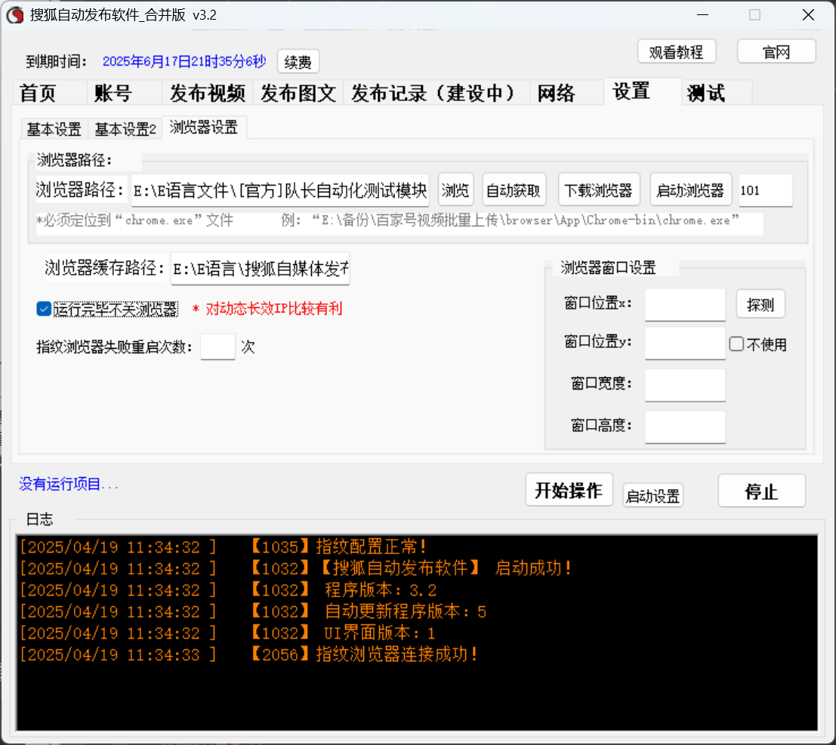Click the Sohu app logo icon in title bar
This screenshot has height=745, width=836.
(15, 15)
